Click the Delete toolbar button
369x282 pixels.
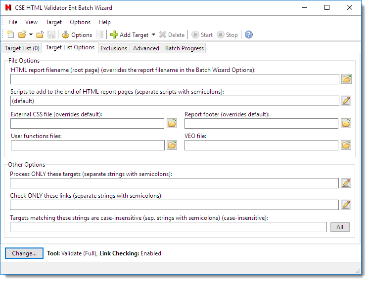(172, 35)
